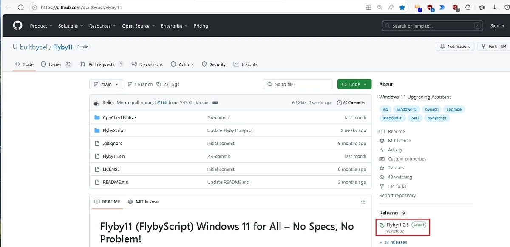Image resolution: width=510 pixels, height=247 pixels.
Task: Click the zoom out magnifier in address bar
Action: (x=380, y=7)
